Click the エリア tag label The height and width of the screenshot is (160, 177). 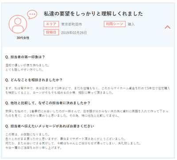coord(51,24)
